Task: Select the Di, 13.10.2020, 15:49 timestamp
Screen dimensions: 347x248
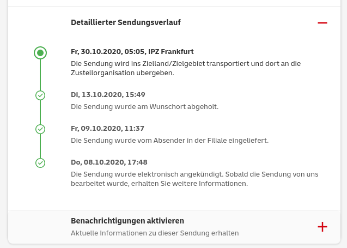Action: 108,95
